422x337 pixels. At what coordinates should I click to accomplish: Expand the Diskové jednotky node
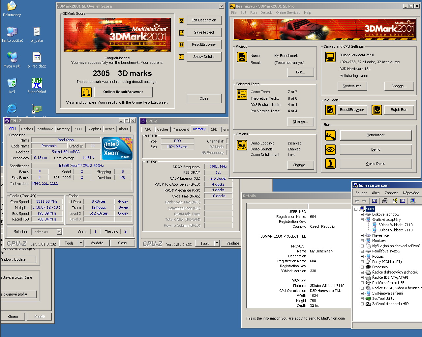coord(362,214)
